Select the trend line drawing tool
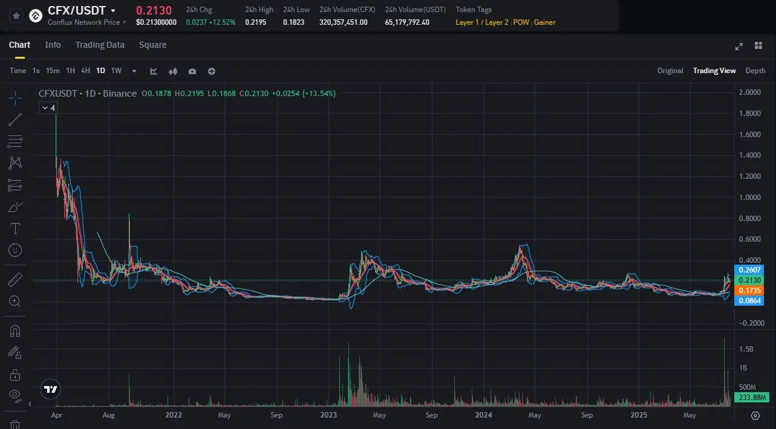This screenshot has width=776, height=429. [15, 120]
